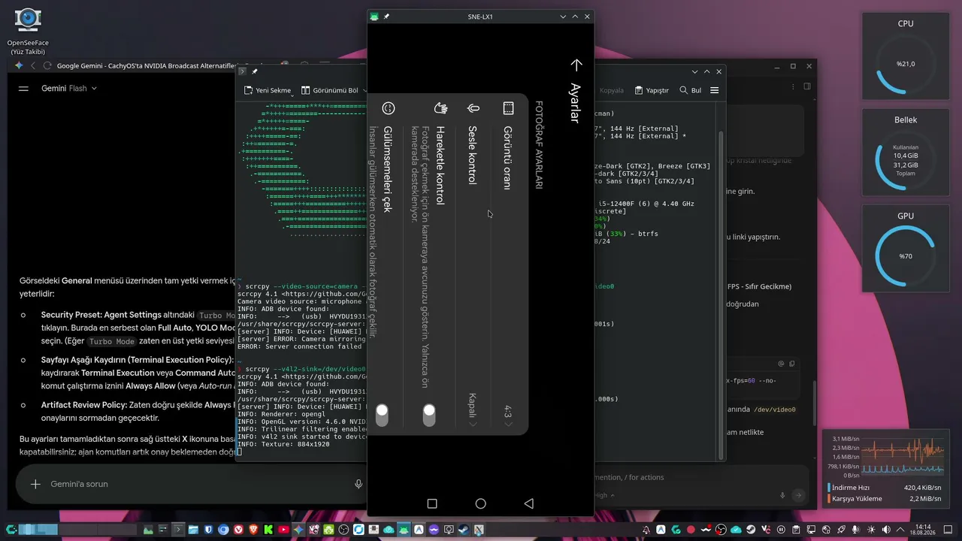Toggle the Gülümsemeleri çek switch
This screenshot has height=541, width=962.
tap(382, 415)
